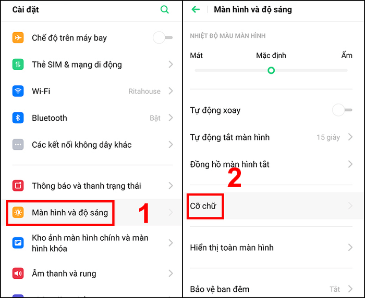Open the Cỡ chữ menu item
The height and width of the screenshot is (298, 365).
274,206
